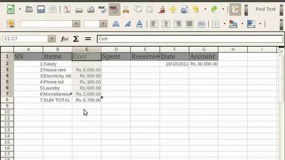The height and width of the screenshot is (160, 285).
Task: Click the Merge Cells icon
Action: click(201, 24)
